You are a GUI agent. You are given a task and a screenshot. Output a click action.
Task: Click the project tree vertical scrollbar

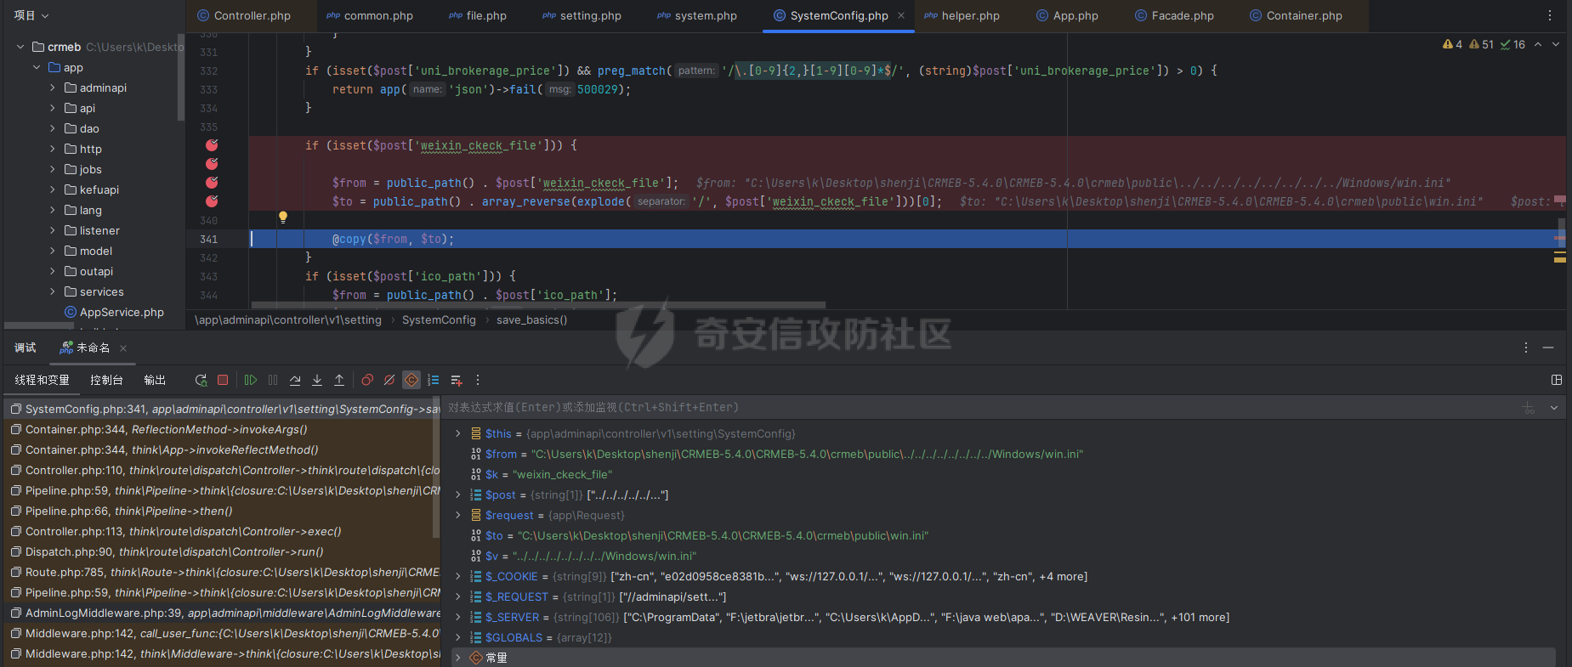[181, 76]
